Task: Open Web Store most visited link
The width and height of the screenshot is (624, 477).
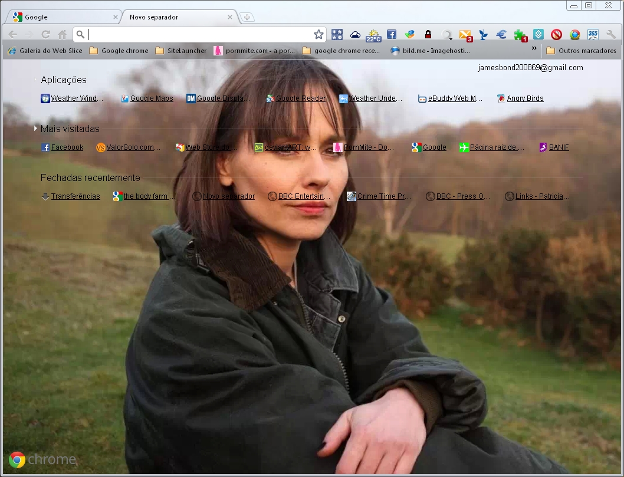Action: tap(206, 147)
